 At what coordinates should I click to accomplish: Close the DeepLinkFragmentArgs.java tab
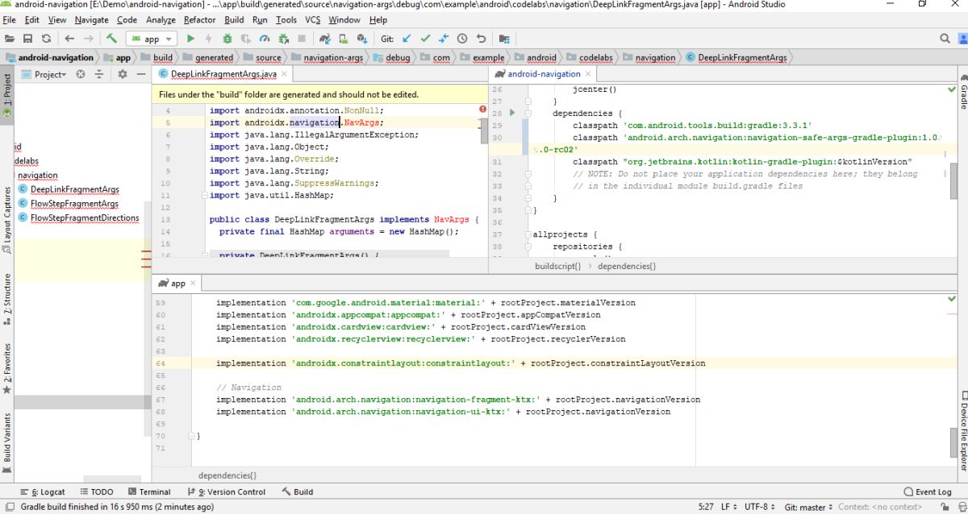[284, 74]
